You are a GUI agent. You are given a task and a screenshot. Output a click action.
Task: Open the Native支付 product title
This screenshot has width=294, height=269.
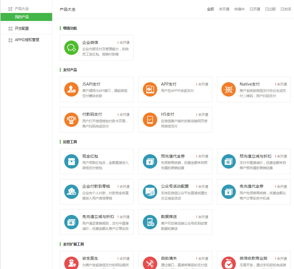[250, 84]
